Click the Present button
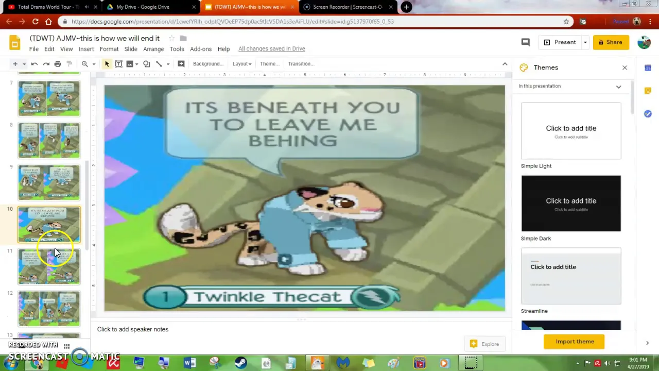Screen dimensions: 659x371 (560, 42)
